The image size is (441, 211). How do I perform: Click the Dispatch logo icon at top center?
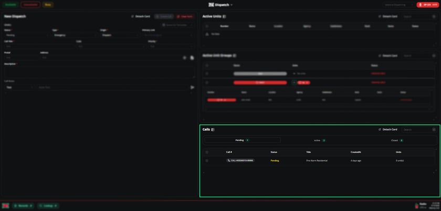click(211, 5)
